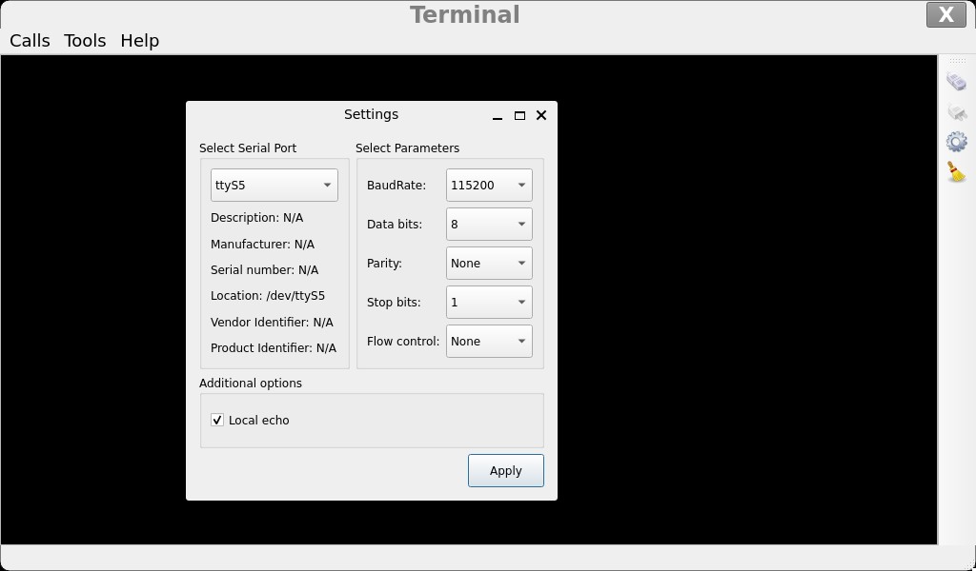Image resolution: width=976 pixels, height=571 pixels.
Task: Expand the Parity combo box
Action: click(488, 264)
